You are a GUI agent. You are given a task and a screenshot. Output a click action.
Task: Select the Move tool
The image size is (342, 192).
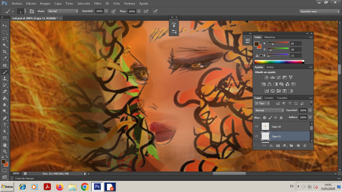(x=5, y=25)
